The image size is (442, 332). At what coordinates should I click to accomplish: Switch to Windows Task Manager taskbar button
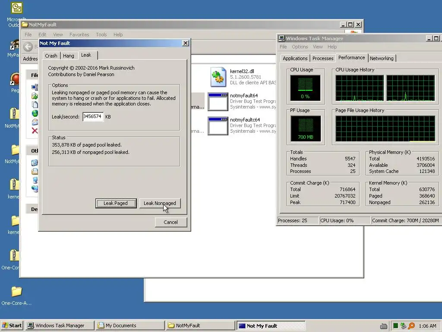pos(60,326)
